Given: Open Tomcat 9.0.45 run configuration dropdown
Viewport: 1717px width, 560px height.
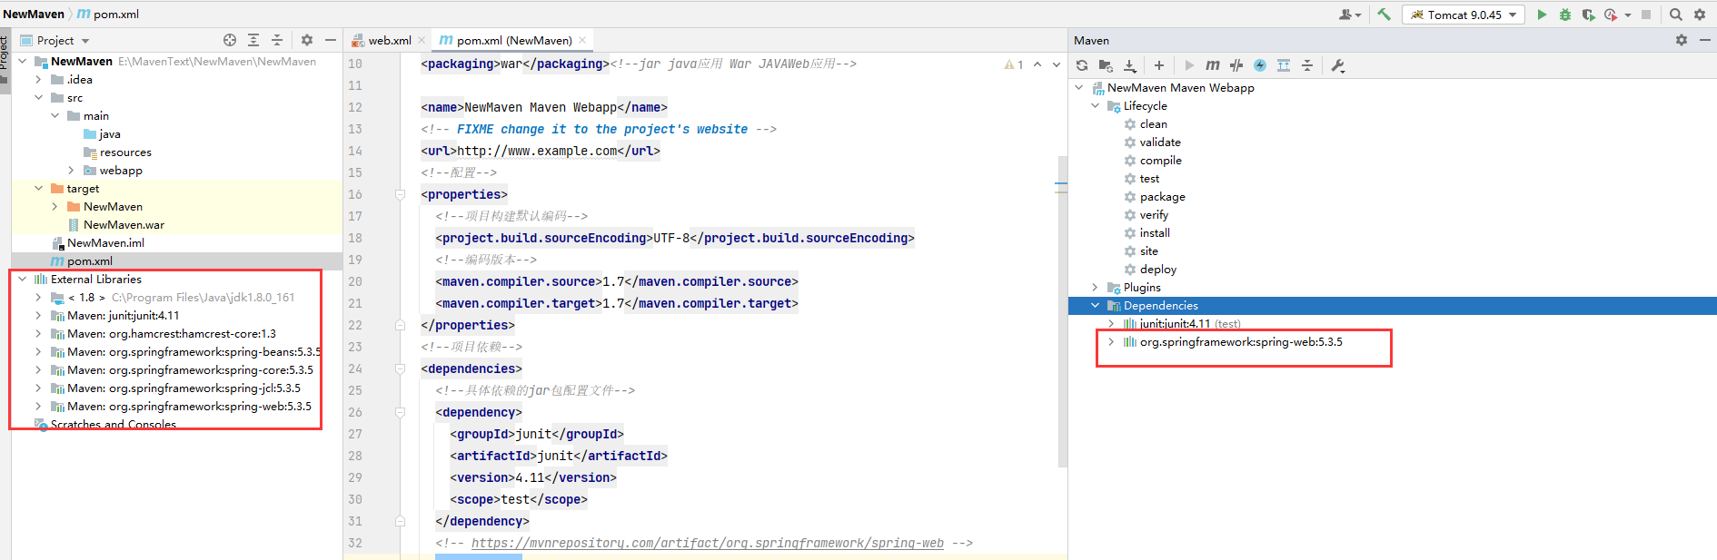Looking at the screenshot, I should point(1463,15).
